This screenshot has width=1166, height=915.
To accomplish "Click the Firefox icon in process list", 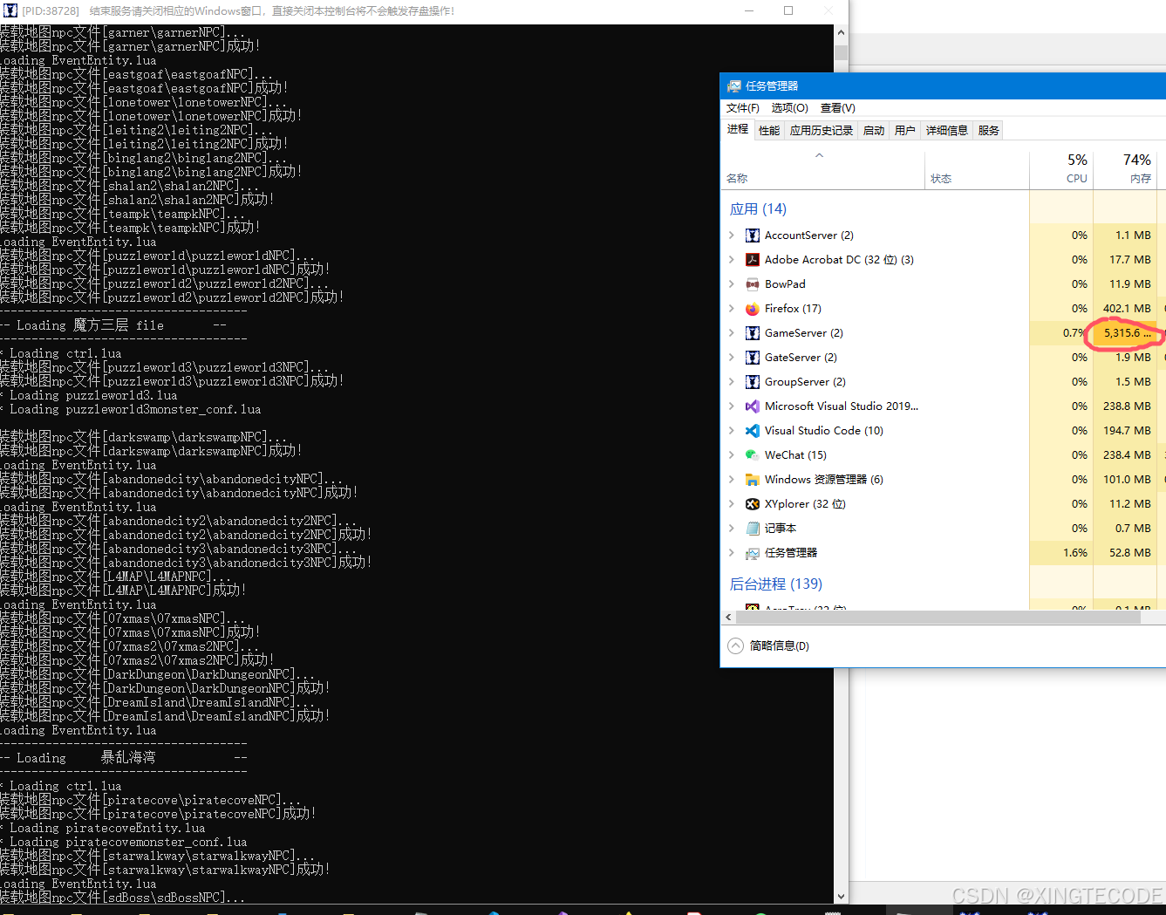I will pyautogui.click(x=752, y=309).
